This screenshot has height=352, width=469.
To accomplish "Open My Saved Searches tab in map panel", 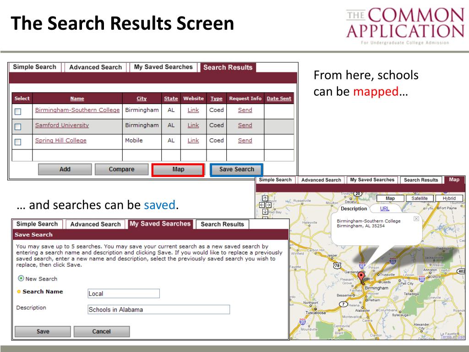I will tap(372, 180).
